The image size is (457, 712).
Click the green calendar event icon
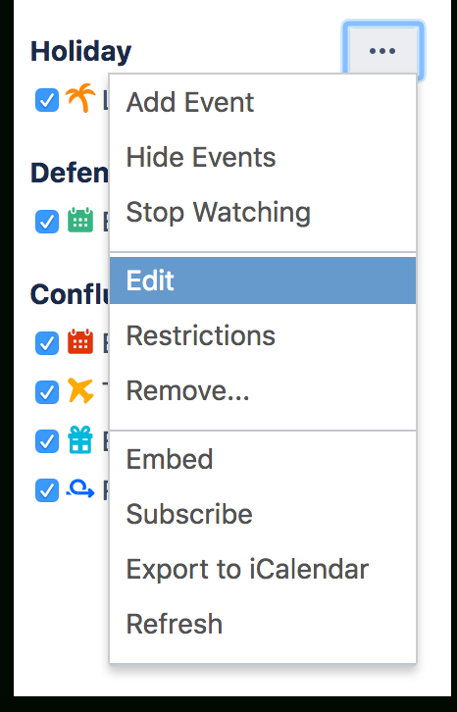click(x=80, y=221)
